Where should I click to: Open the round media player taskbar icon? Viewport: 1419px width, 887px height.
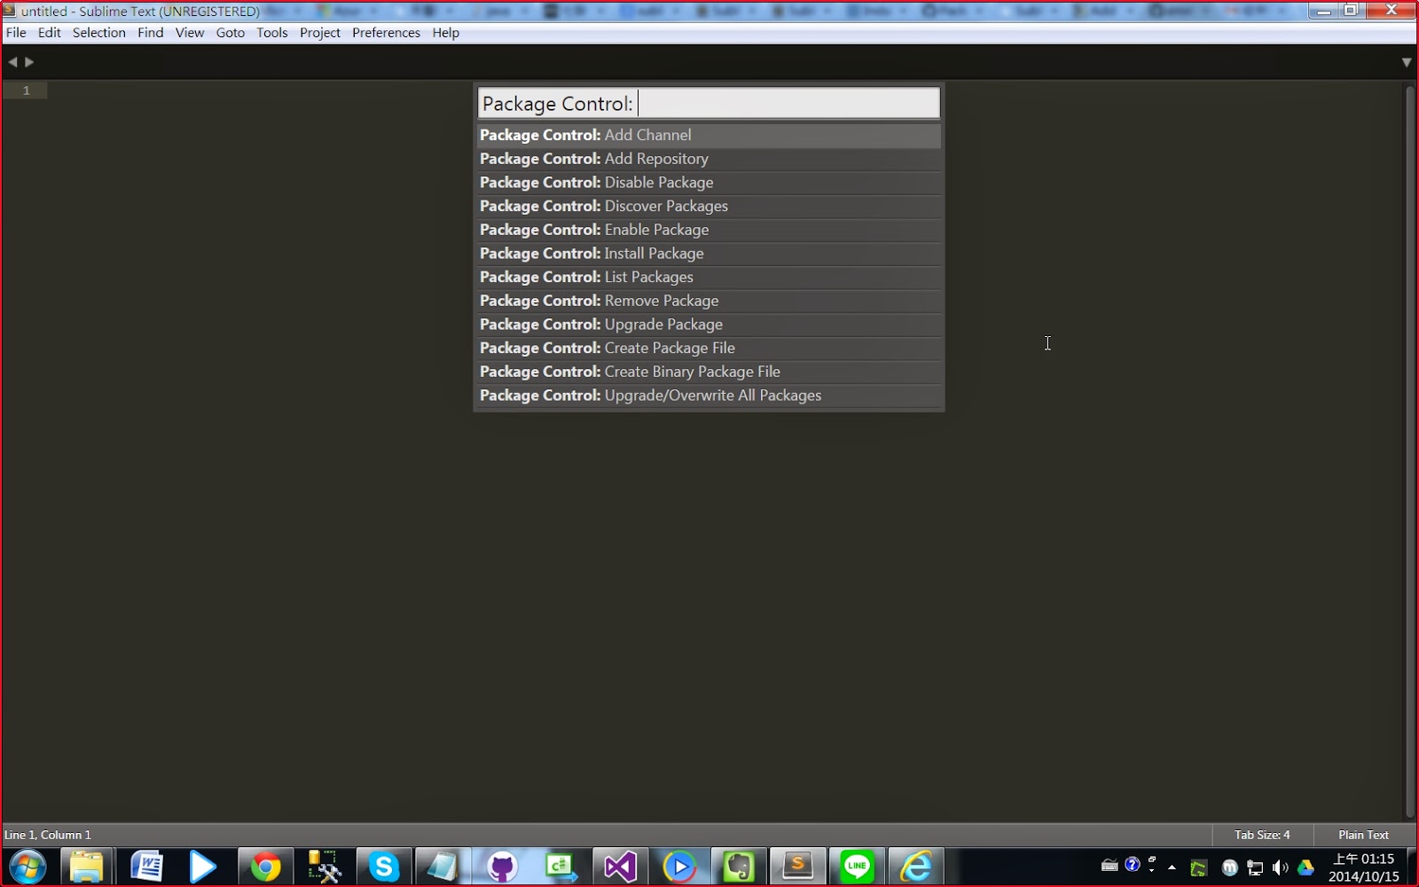pyautogui.click(x=679, y=867)
